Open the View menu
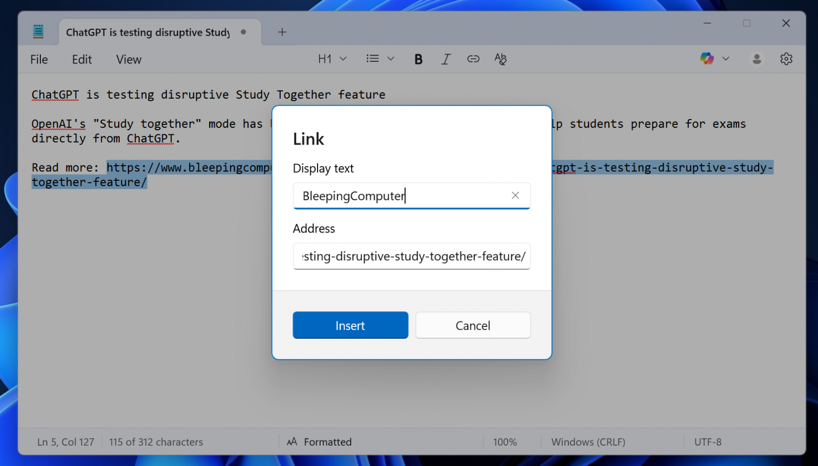The width and height of the screenshot is (818, 466). 128,59
